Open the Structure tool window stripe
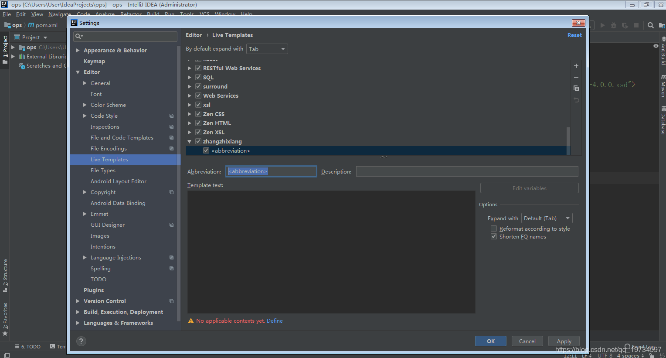This screenshot has width=666, height=358. 5,276
